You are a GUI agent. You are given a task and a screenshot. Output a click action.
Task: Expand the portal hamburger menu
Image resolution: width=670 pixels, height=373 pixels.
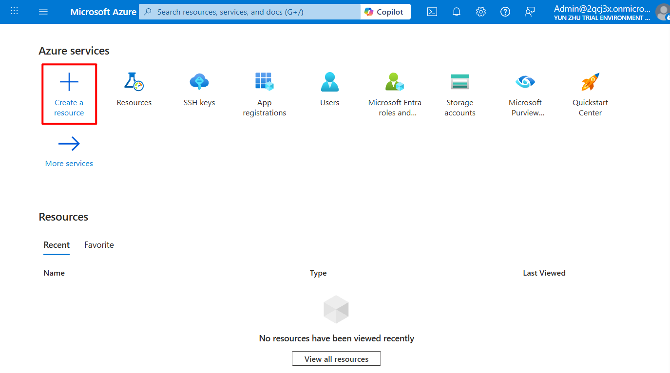[43, 12]
